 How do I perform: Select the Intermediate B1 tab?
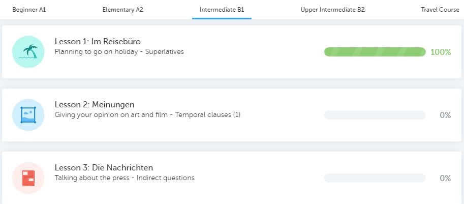coord(222,10)
